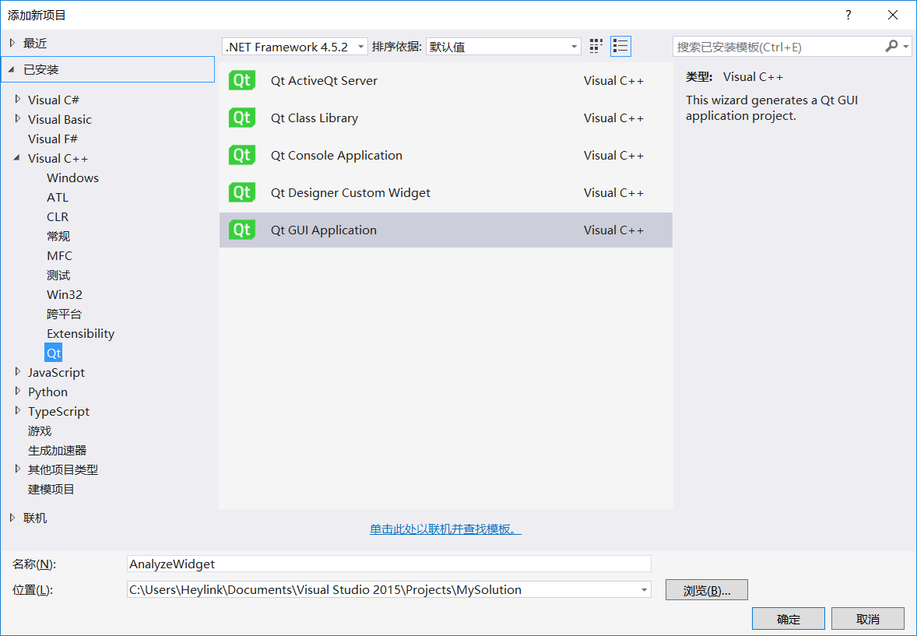Expand the 联机 section
This screenshot has height=636, width=917.
[12, 517]
